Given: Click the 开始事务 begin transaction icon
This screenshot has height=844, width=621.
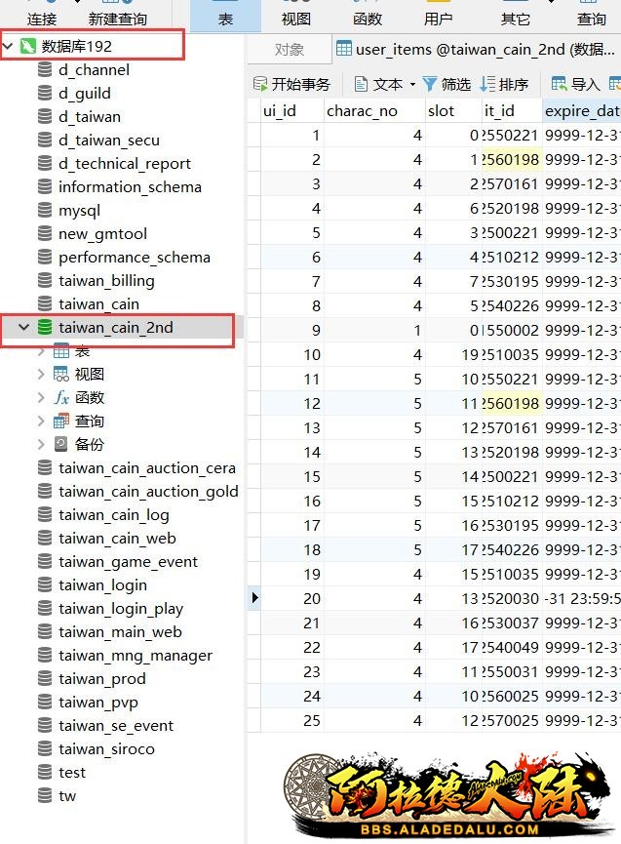Looking at the screenshot, I should click(259, 84).
